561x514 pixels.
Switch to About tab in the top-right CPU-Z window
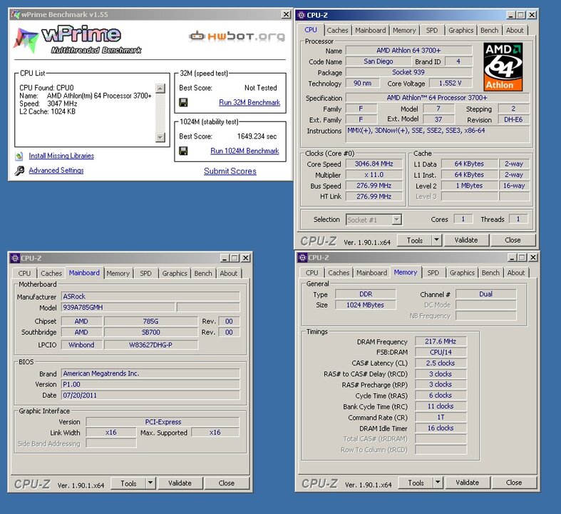pos(515,31)
